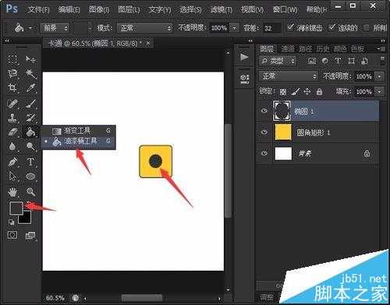Viewport: 390px width, 305px height.
Task: Select the Hand tool
Action: (12, 192)
